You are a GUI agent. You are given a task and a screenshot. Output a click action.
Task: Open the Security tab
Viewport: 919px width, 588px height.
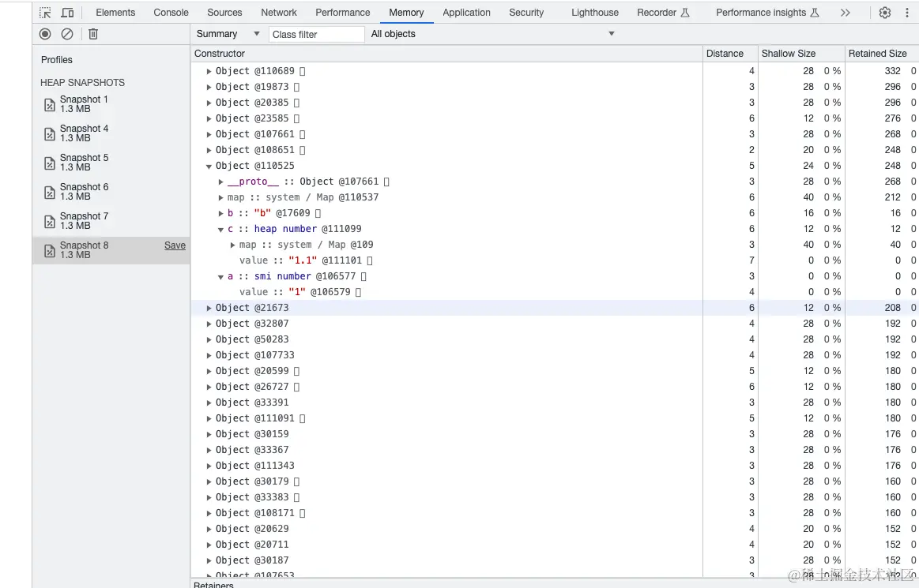526,13
